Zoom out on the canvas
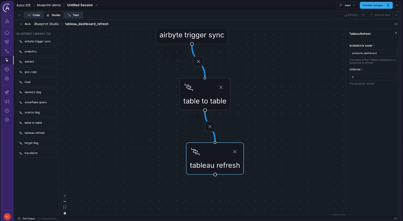Screen dimensions: 403x221 point(65,201)
